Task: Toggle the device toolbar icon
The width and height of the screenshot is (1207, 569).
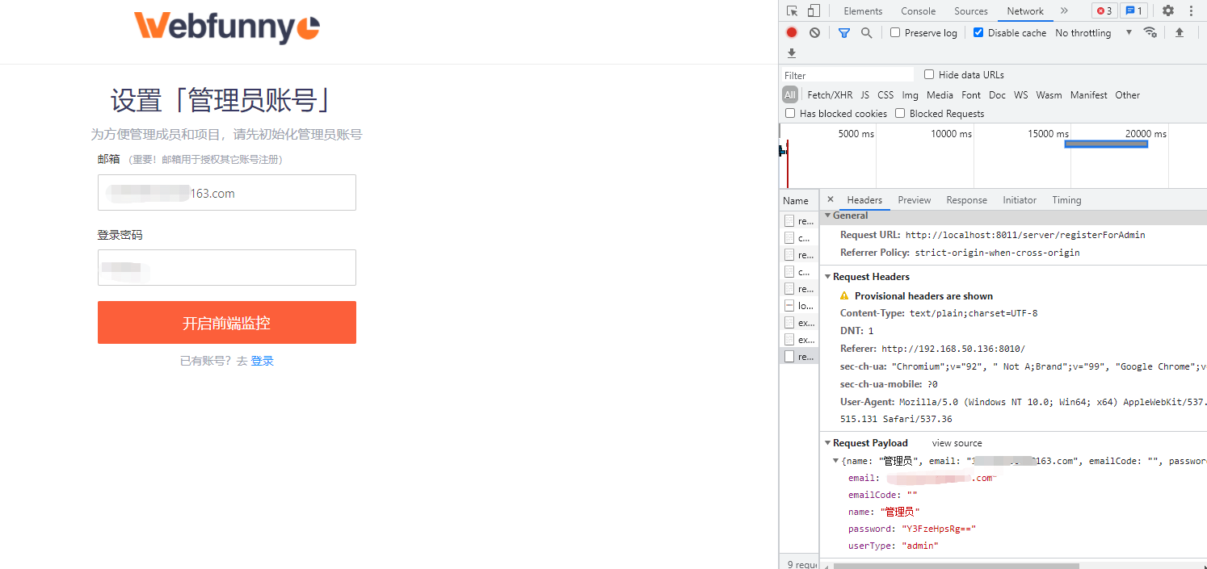Action: point(814,10)
